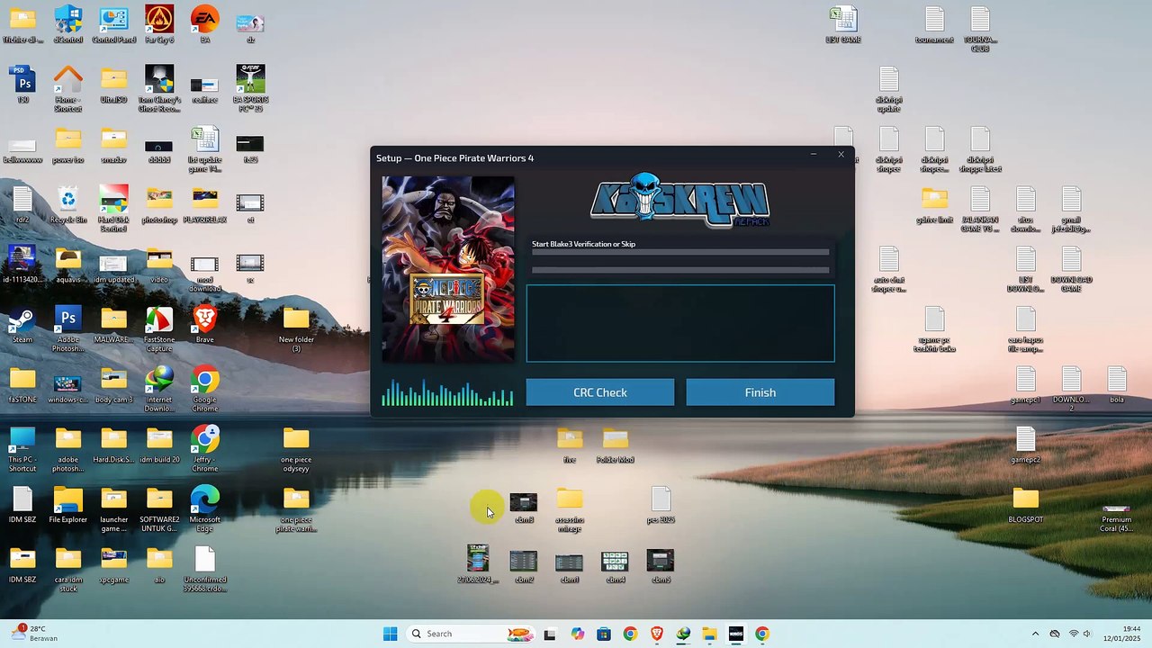Viewport: 1152px width, 648px height.
Task: Click the empty log box in Setup
Action: pyautogui.click(x=680, y=324)
